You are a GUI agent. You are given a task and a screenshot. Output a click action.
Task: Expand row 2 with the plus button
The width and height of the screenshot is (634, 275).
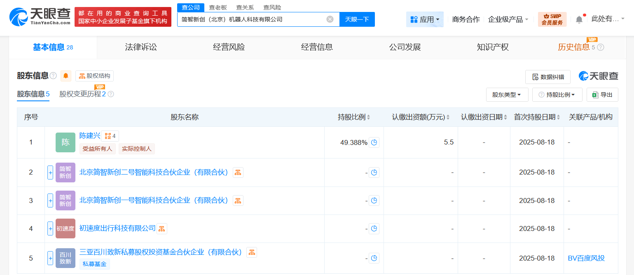pyautogui.click(x=50, y=172)
